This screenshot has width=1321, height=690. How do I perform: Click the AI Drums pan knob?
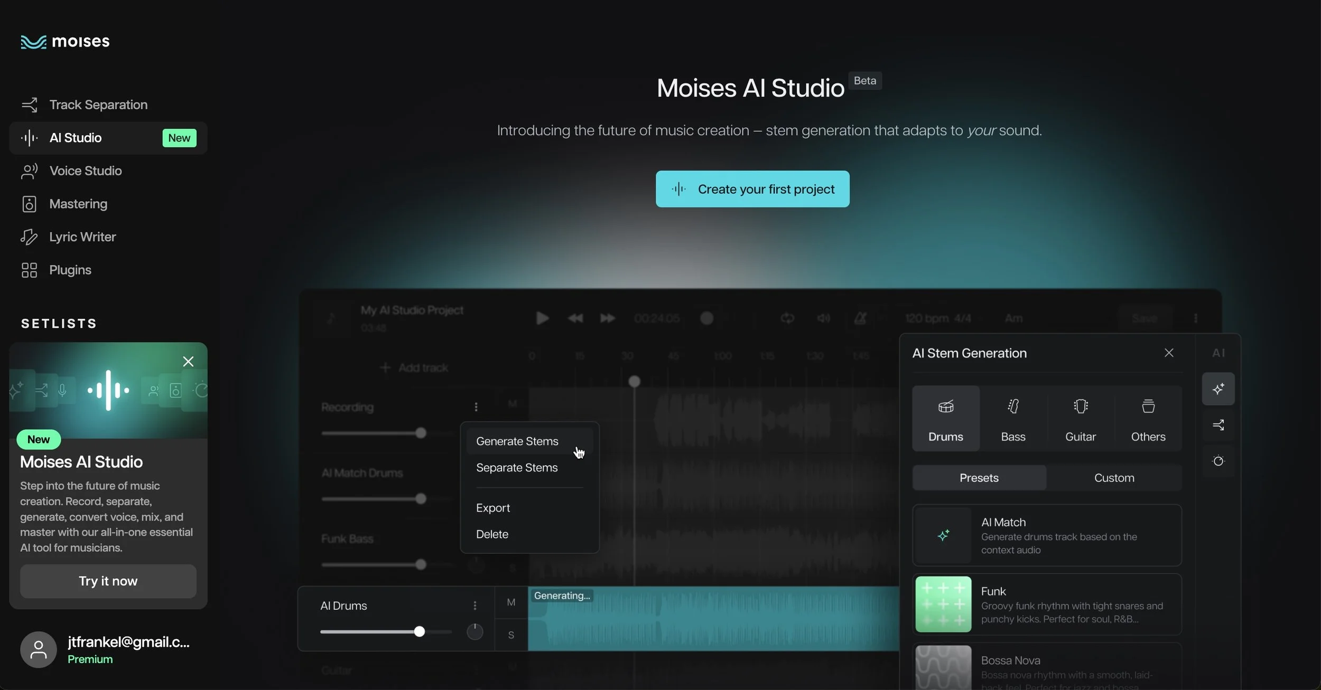pyautogui.click(x=475, y=631)
